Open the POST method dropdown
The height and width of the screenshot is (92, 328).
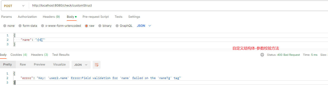pos(15,5)
